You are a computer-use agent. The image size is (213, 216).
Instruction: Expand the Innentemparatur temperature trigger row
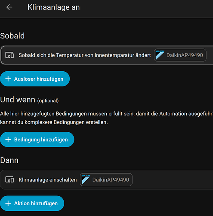[107, 55]
